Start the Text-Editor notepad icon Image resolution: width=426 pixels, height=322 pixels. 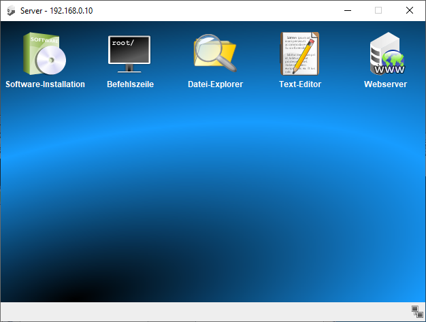click(299, 54)
